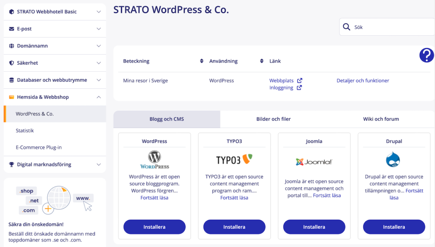
Task: Open the Inloggning link
Action: pyautogui.click(x=281, y=87)
